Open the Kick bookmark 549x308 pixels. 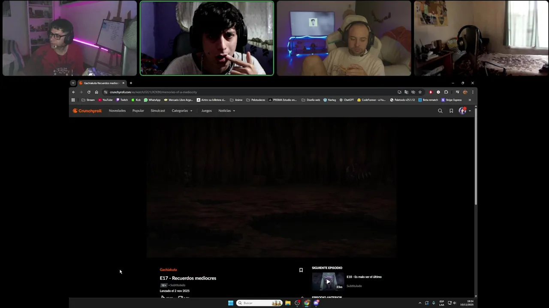pos(136,100)
